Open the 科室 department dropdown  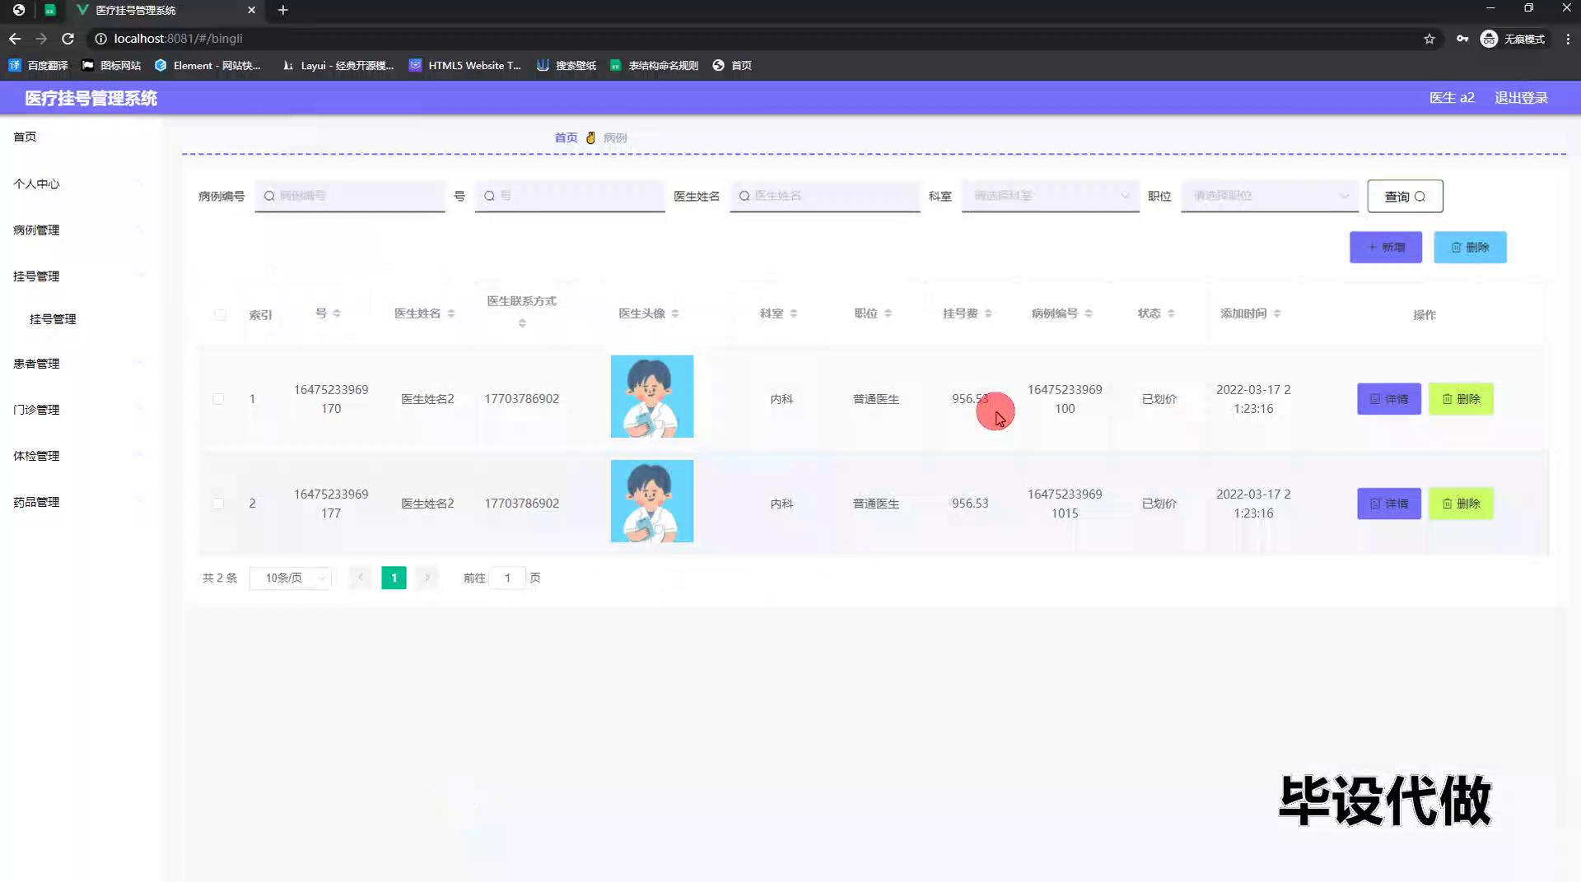(x=1050, y=196)
